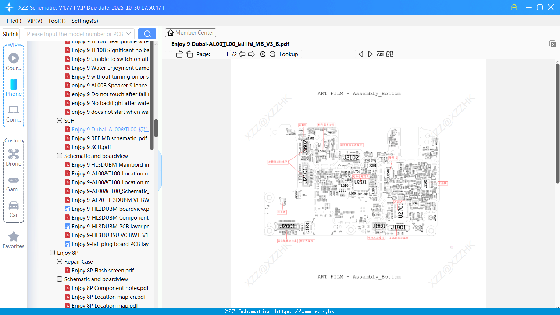Open the VIP(V) menu
This screenshot has height=315, width=560.
pyautogui.click(x=35, y=21)
